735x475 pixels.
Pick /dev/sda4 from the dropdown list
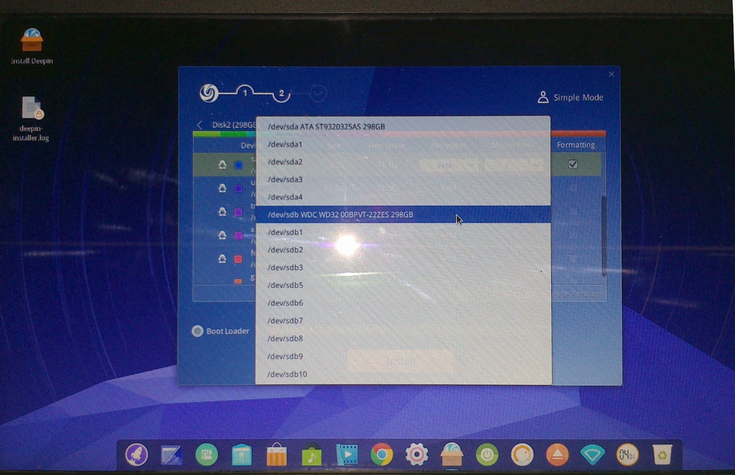click(403, 197)
